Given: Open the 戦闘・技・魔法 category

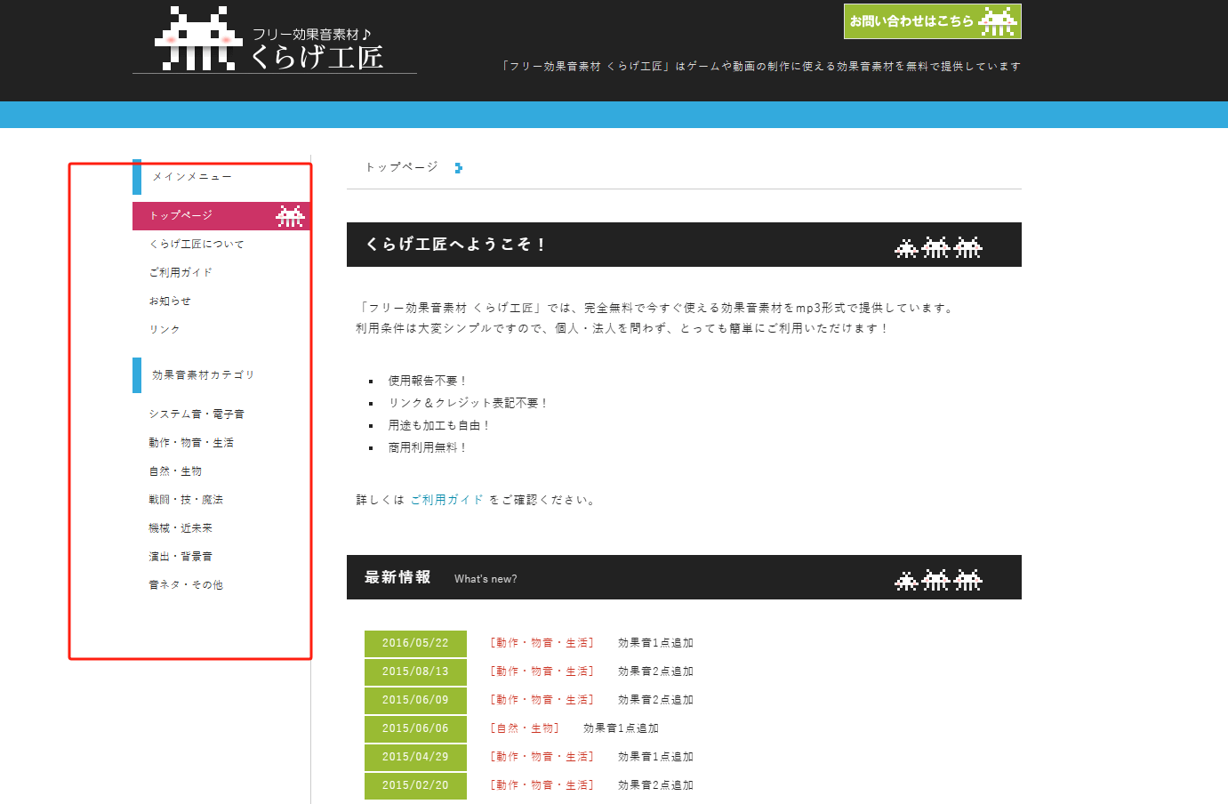Looking at the screenshot, I should (186, 499).
